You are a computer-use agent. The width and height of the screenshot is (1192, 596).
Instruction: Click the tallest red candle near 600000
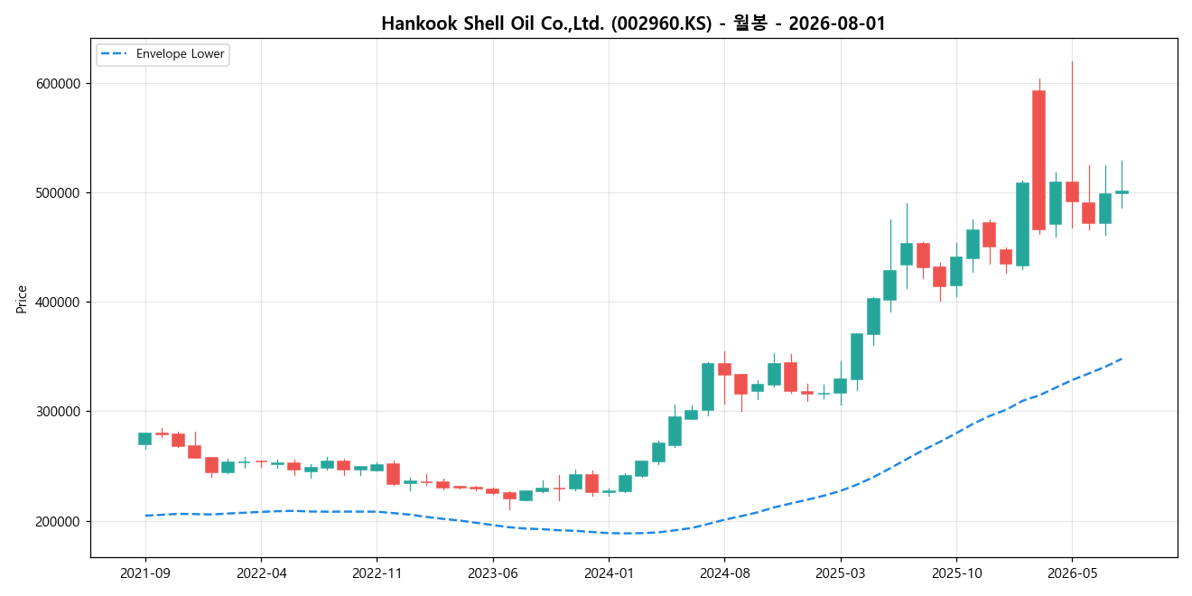[x=1038, y=160]
